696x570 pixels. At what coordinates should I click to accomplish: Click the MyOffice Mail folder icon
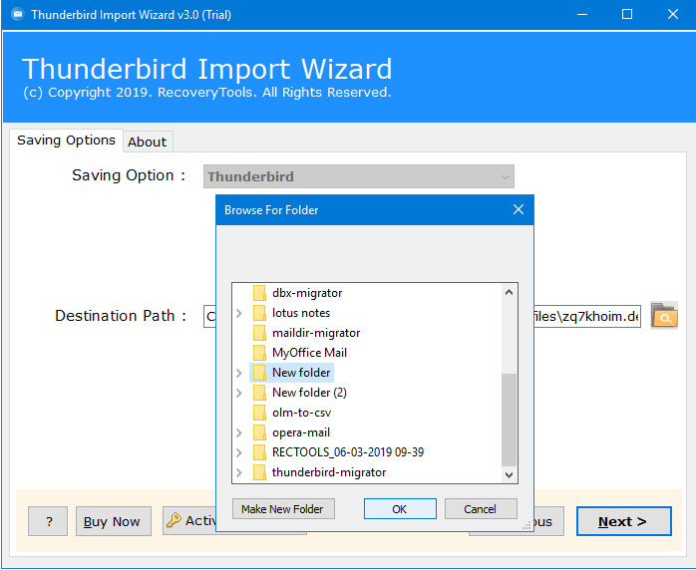tap(259, 353)
